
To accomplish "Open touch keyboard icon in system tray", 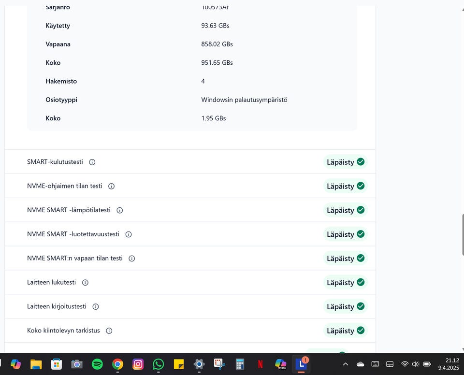I will tap(375, 364).
